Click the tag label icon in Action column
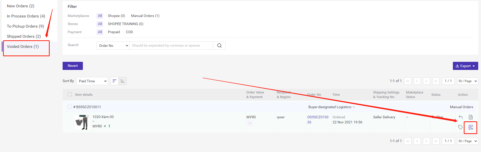Screen dimensions: 481x152 click(x=460, y=127)
